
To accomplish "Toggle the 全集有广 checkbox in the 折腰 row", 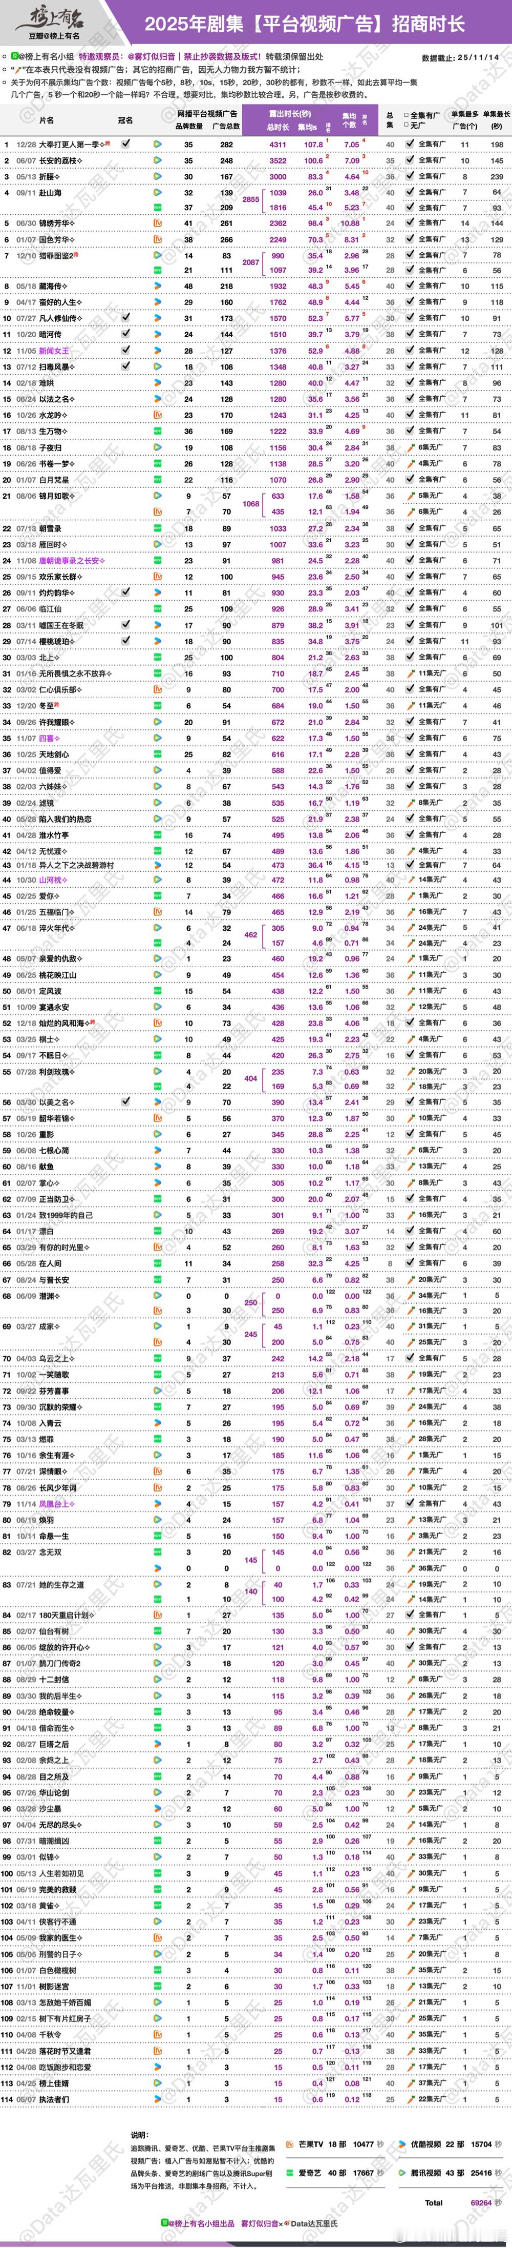I will point(411,176).
